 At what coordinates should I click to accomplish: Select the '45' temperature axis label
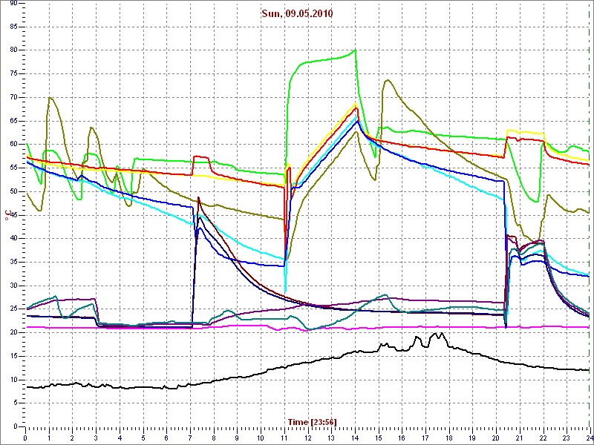13,215
